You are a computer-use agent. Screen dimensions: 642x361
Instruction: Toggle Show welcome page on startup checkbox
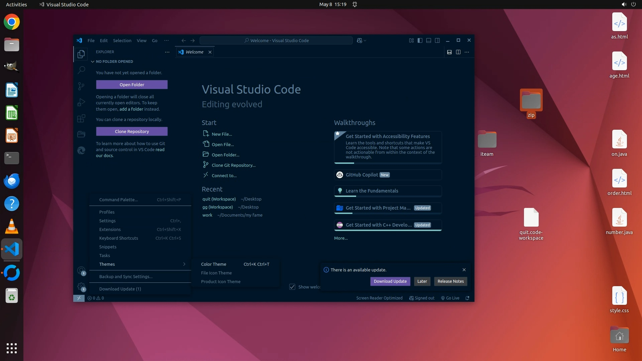pyautogui.click(x=292, y=287)
